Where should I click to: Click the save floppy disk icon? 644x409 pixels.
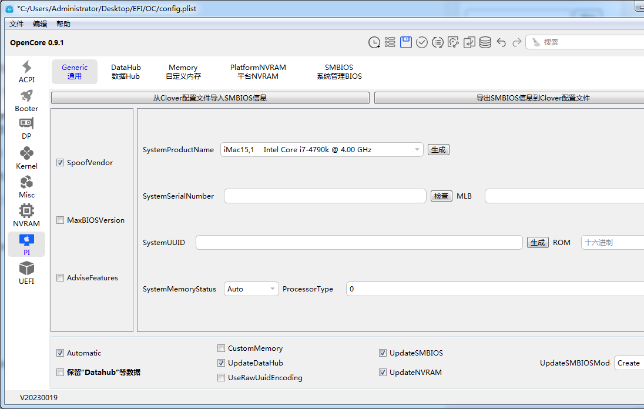pos(406,42)
